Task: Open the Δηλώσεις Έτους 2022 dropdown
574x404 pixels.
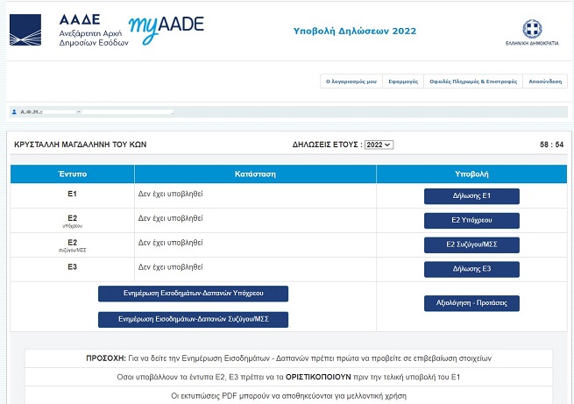Action: click(x=378, y=144)
